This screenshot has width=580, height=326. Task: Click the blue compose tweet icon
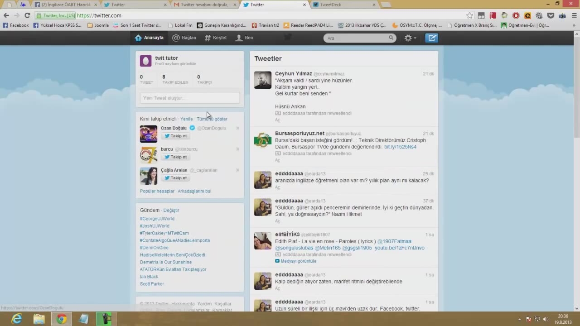click(432, 38)
